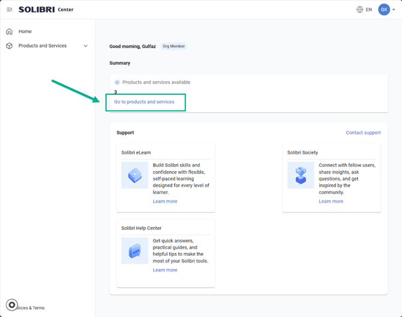Screen dimensions: 402x317
Task: Click the Home house icon
Action: [x=9, y=31]
